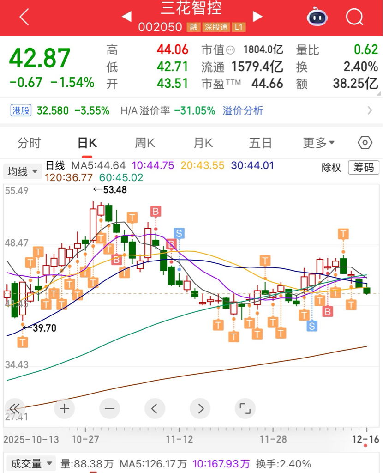This screenshot has width=383, height=473.
Task: Click the upper blue S sell marker
Action: [x=179, y=233]
